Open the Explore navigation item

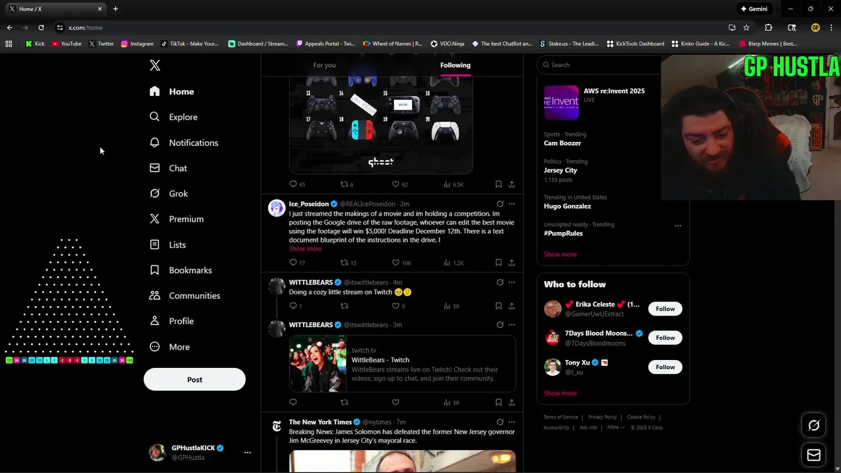(x=173, y=117)
